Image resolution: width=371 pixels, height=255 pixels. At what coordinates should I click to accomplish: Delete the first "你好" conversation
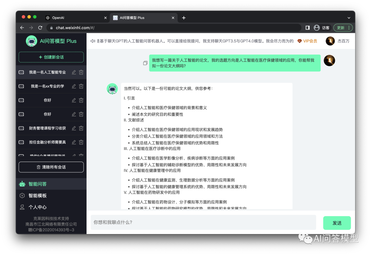(81, 100)
